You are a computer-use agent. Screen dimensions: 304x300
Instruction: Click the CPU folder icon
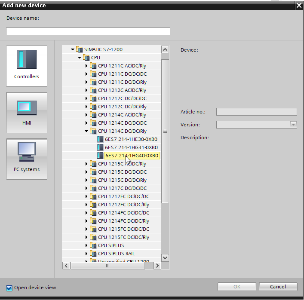click(x=86, y=58)
